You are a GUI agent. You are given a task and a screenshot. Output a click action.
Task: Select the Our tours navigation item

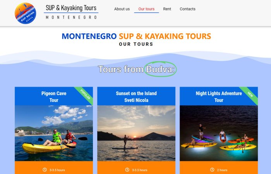coord(146,9)
